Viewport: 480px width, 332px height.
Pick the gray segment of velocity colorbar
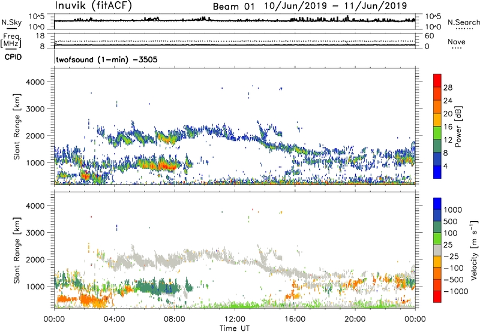point(437,250)
